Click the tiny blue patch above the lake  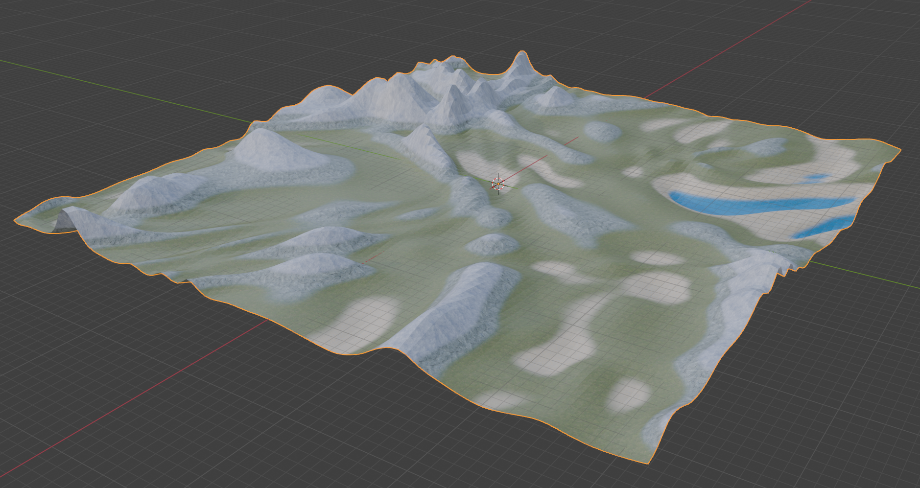click(x=817, y=178)
